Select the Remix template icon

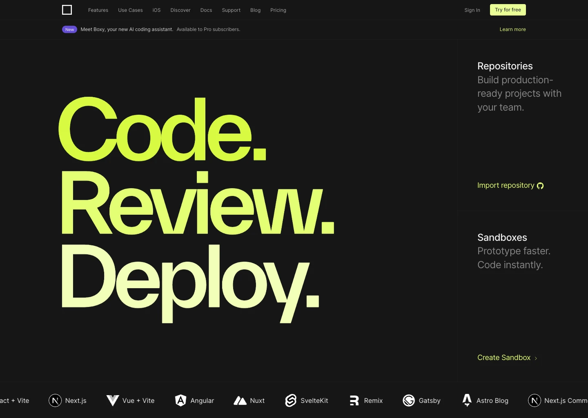354,400
